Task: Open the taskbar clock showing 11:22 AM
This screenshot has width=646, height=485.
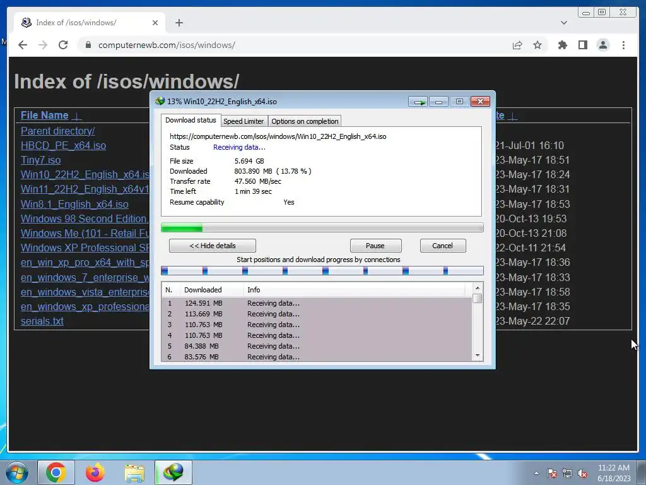Action: coord(614,473)
